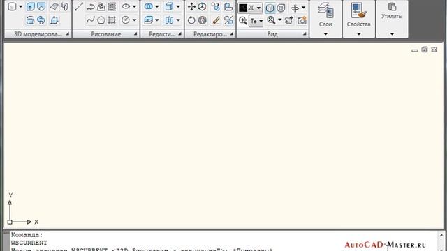
Task: Select the Copy tool
Action: coord(216,6)
